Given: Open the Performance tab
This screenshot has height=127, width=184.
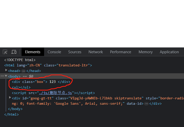Looking at the screenshot, I should 121,52.
